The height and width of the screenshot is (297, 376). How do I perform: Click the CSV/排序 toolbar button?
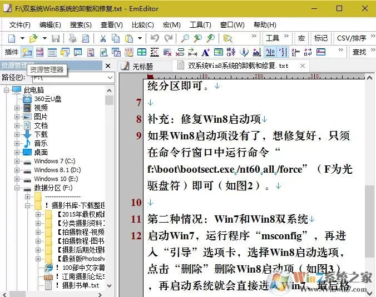point(352,38)
